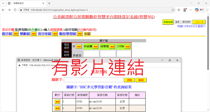Switch to the 青少年區 area
210x112 pixels.
click(x=45, y=34)
